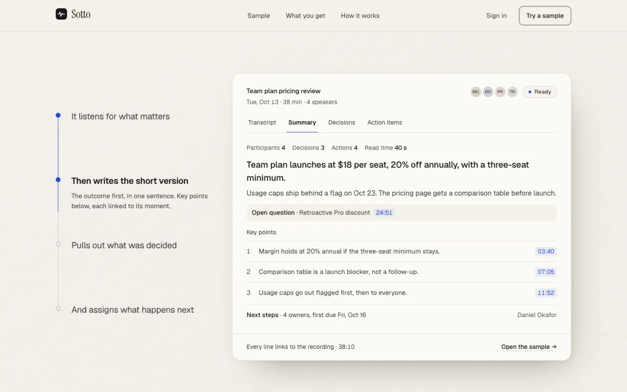Click the Open question Retroactive Pro discount row
Screen dimensions: 627x392
pos(402,213)
